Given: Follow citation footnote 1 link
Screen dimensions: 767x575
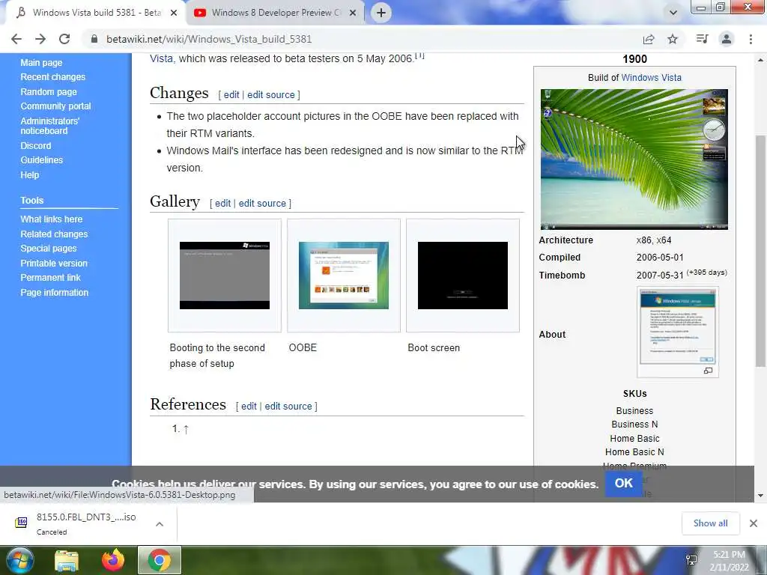Looking at the screenshot, I should point(419,56).
